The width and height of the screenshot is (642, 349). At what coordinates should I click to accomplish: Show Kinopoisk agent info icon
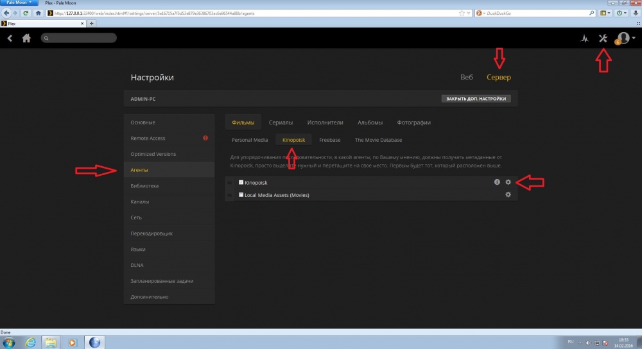(497, 182)
